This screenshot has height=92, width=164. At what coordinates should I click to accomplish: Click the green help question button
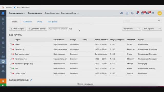coord(3,85)
